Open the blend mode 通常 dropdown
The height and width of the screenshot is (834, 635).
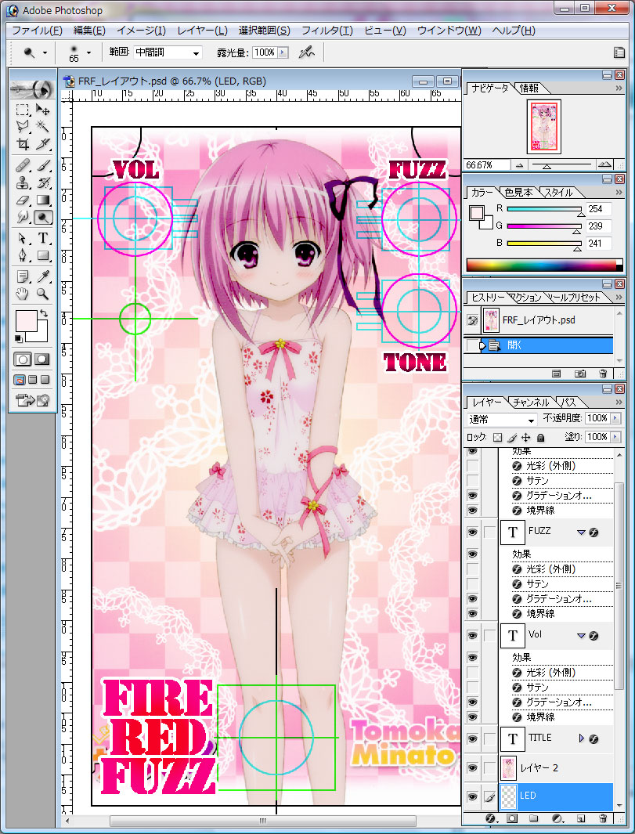coord(502,419)
